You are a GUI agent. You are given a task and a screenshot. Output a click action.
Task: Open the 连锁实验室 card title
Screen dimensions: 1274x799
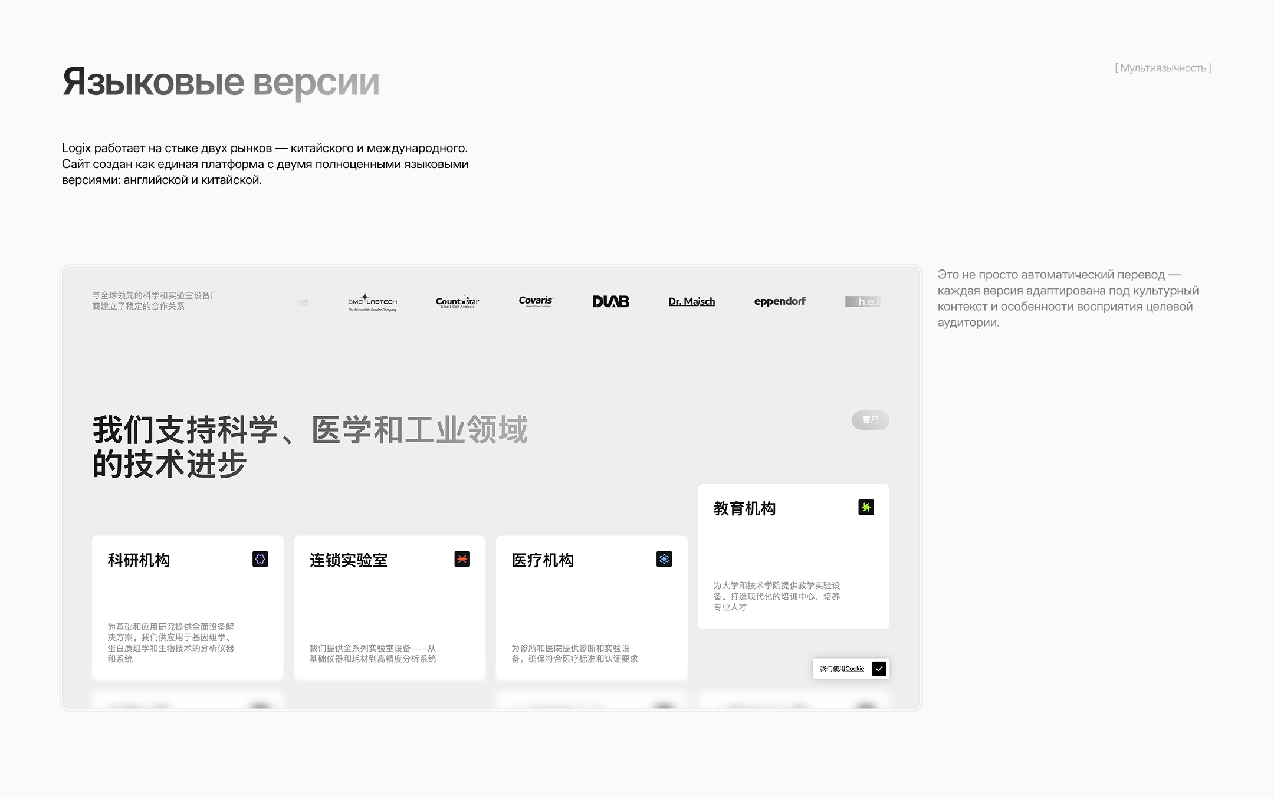348,560
